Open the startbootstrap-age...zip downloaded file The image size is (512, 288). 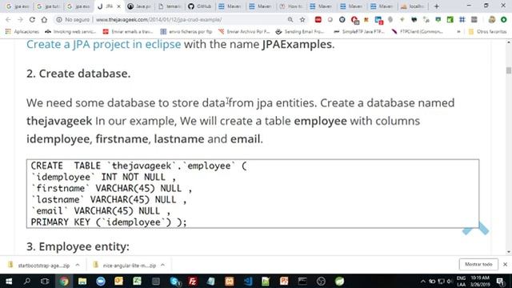click(39, 265)
